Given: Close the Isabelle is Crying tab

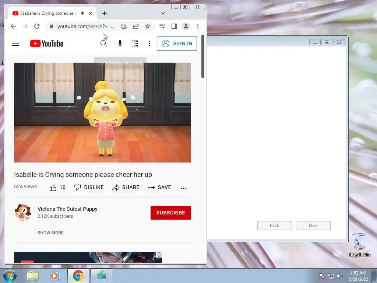Looking at the screenshot, I should click(x=91, y=13).
